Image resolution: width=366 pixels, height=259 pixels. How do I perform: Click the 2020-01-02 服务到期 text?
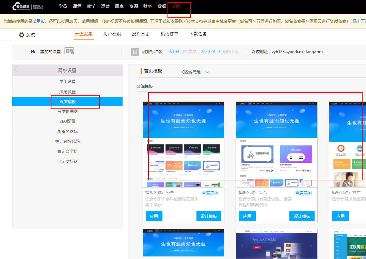[x=220, y=52]
